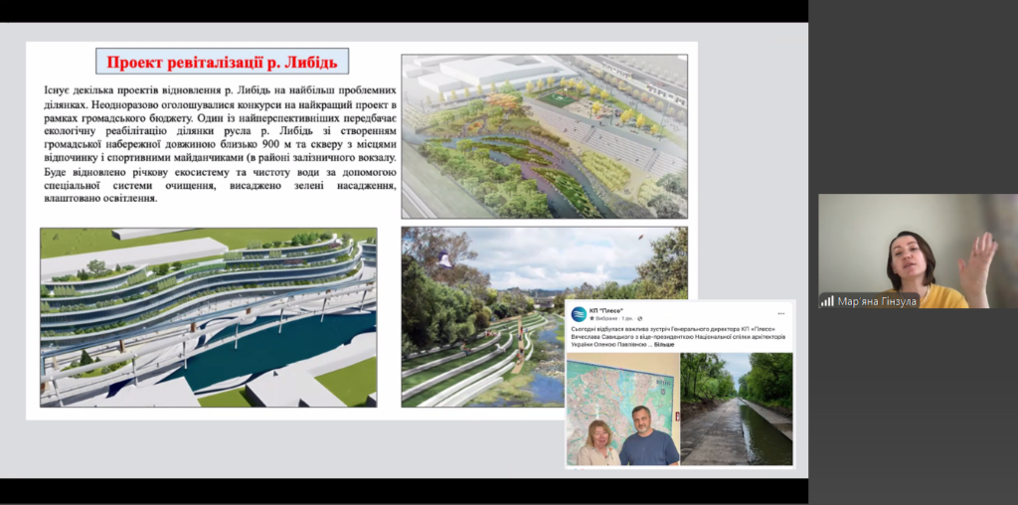Open the concrete canal photo in the post
Screen dimensions: 1018x505
coord(738,409)
